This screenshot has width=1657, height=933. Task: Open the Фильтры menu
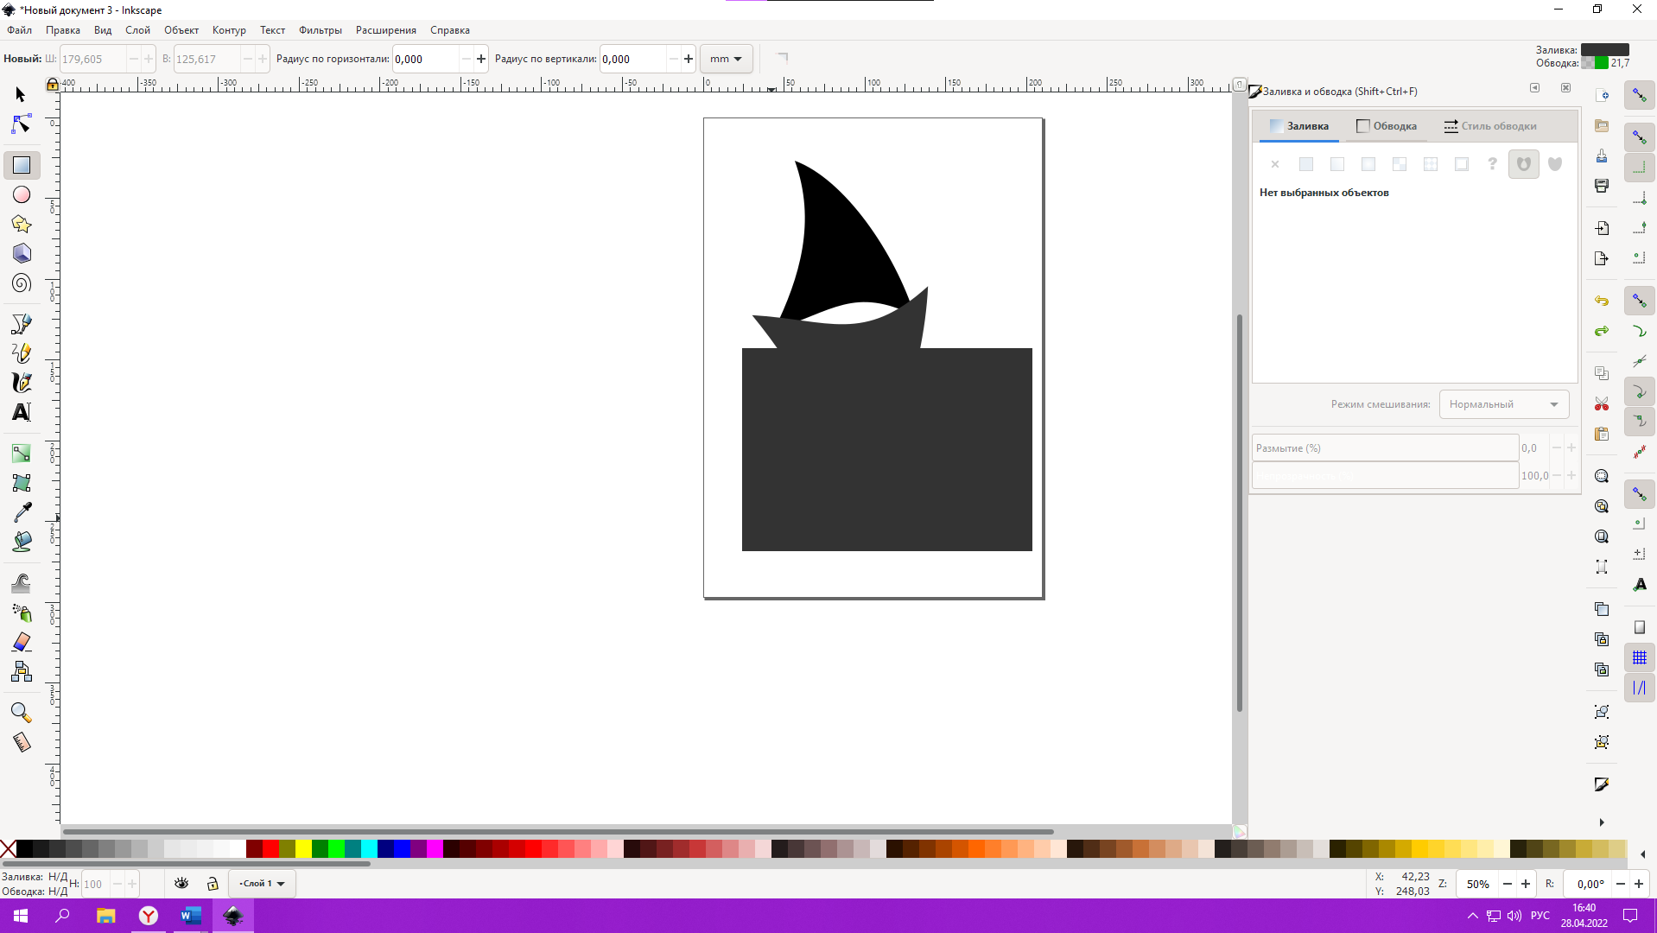[321, 30]
